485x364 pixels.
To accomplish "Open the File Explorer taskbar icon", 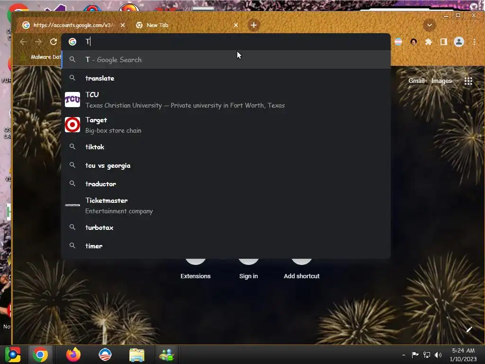I will 136,355.
